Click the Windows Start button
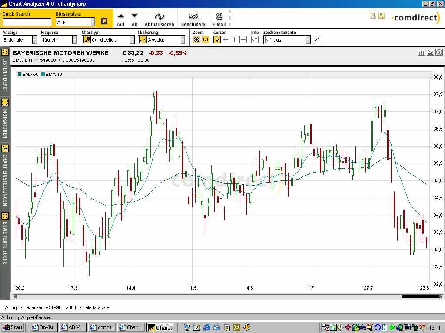Viewport: 445px width, 333px height. 13,327
